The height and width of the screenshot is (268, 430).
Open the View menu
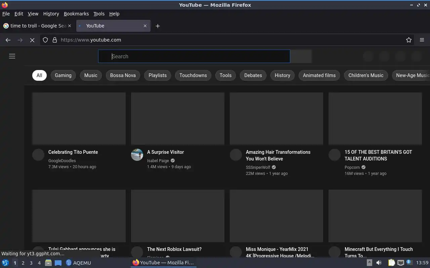click(33, 14)
